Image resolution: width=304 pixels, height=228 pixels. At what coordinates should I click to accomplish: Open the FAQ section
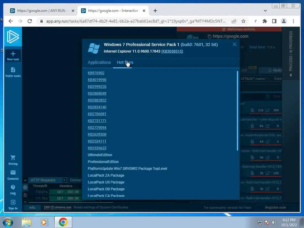point(13,190)
